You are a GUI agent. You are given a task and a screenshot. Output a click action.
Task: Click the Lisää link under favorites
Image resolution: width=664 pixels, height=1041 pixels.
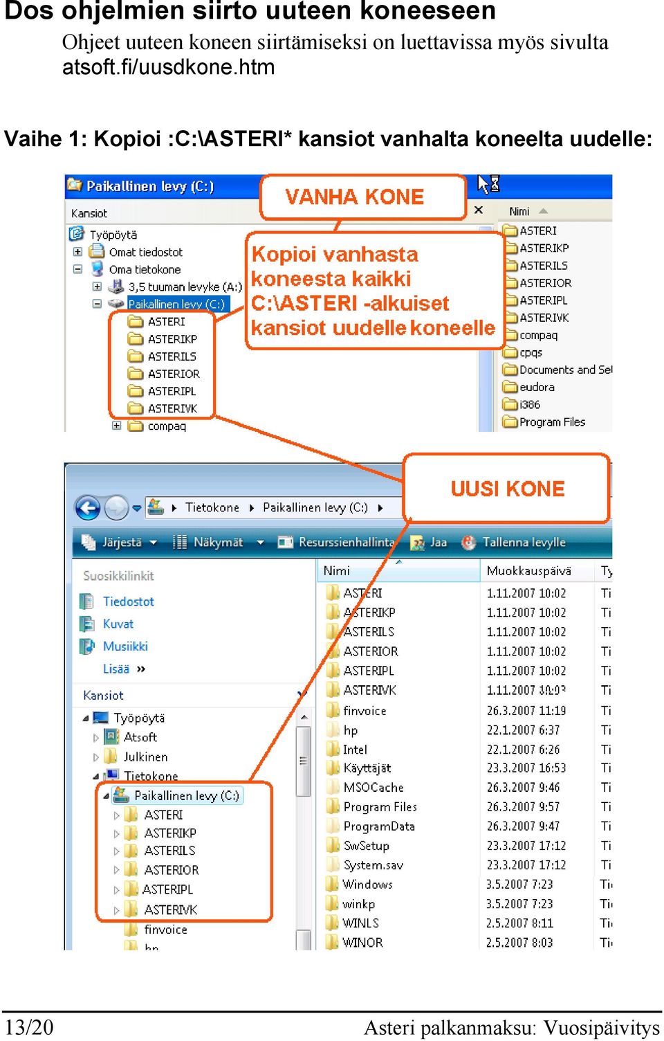click(x=124, y=669)
